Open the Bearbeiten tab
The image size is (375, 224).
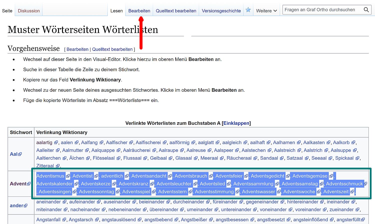139,11
